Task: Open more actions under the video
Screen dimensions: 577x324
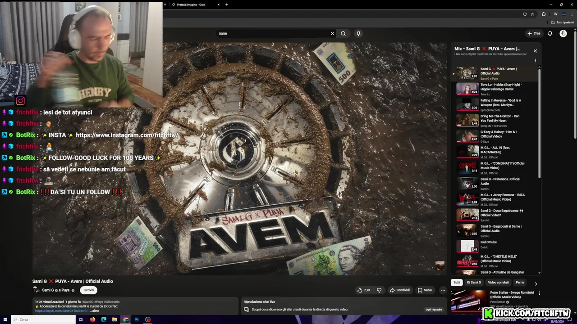Action: [443, 290]
